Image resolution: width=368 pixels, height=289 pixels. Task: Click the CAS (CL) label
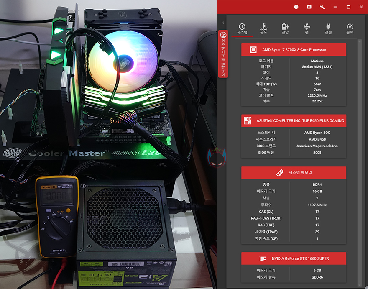point(266,212)
